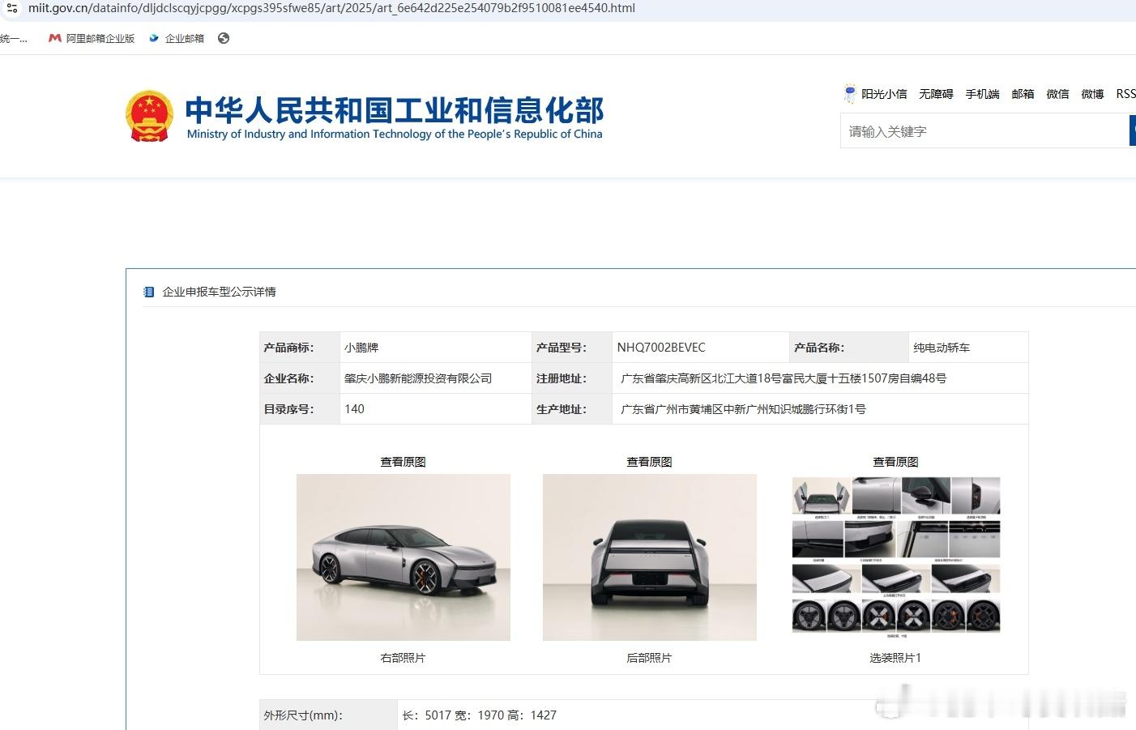Click 查看原图 above the optional equipment photo
This screenshot has width=1136, height=730.
point(895,462)
